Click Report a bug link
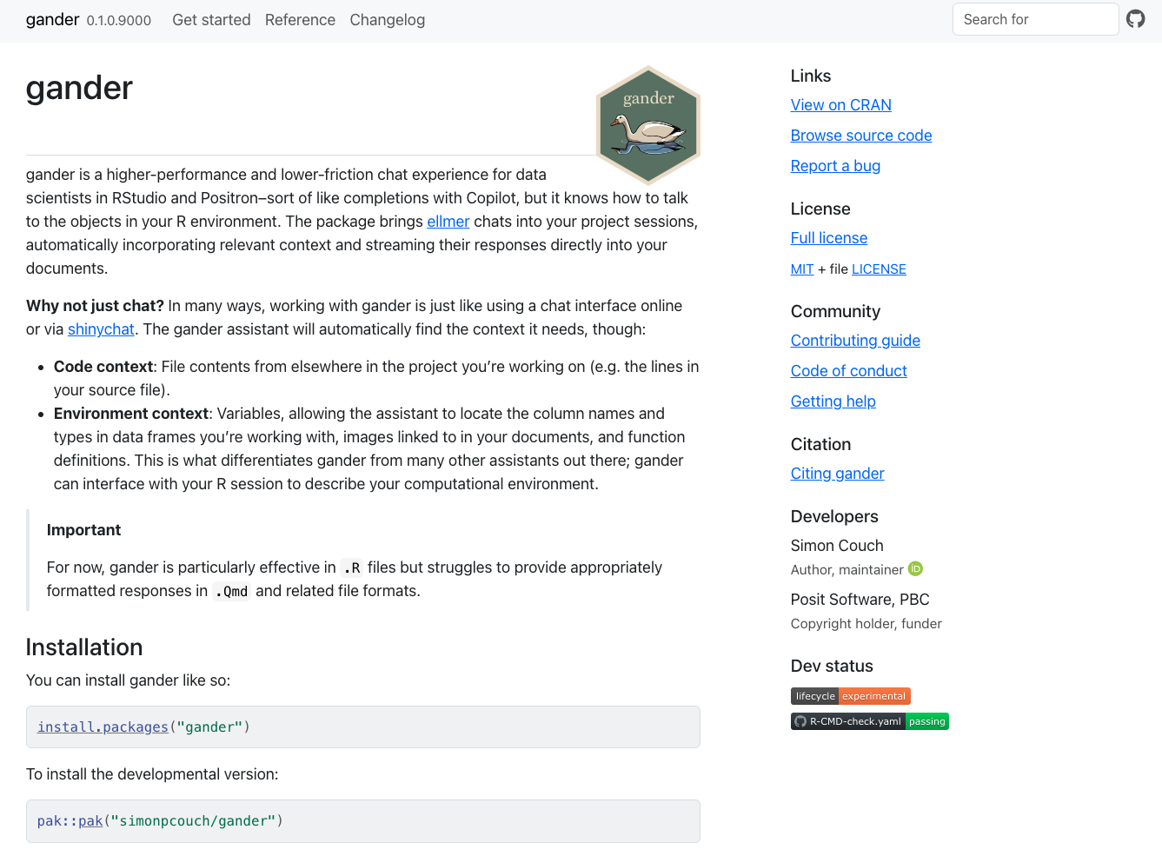 click(835, 166)
